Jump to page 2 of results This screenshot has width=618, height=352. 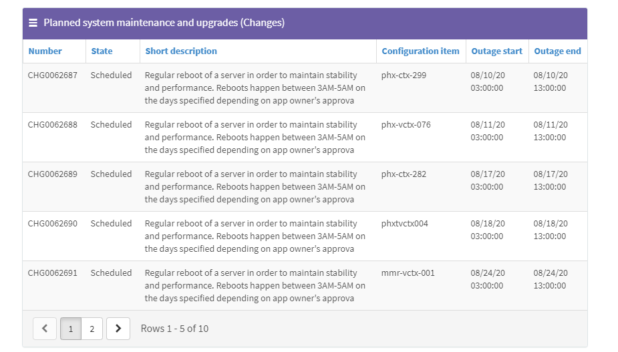pyautogui.click(x=92, y=329)
